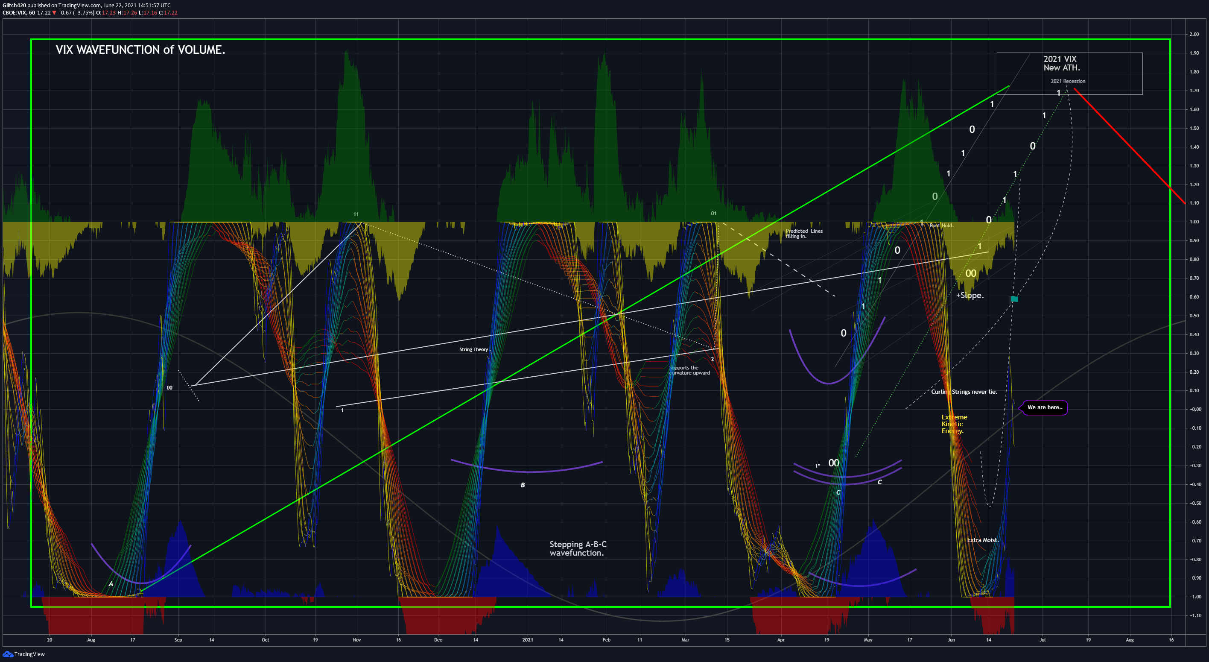Select the 'Glitch420' author name in header
The width and height of the screenshot is (1209, 662).
pos(14,5)
